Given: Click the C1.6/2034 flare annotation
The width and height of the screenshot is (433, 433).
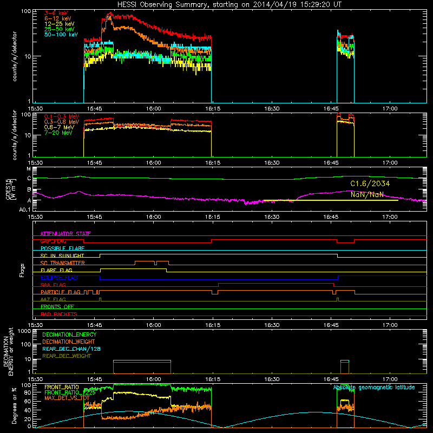Looking at the screenshot, I should click(370, 183).
